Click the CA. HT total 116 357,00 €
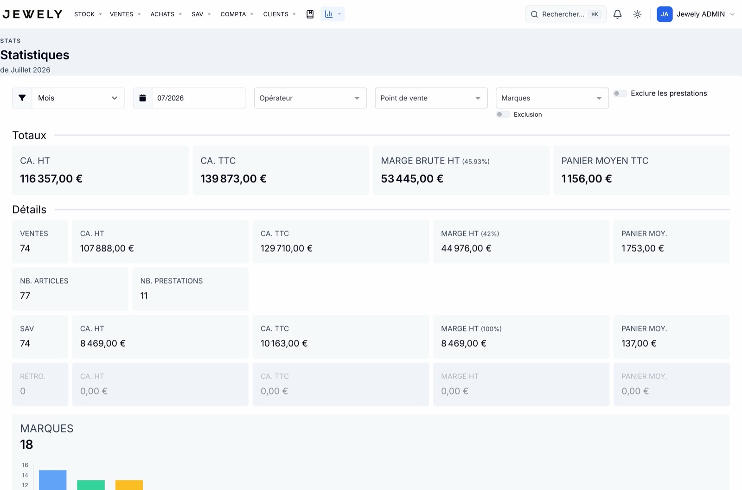Image resolution: width=742 pixels, height=490 pixels. point(51,179)
